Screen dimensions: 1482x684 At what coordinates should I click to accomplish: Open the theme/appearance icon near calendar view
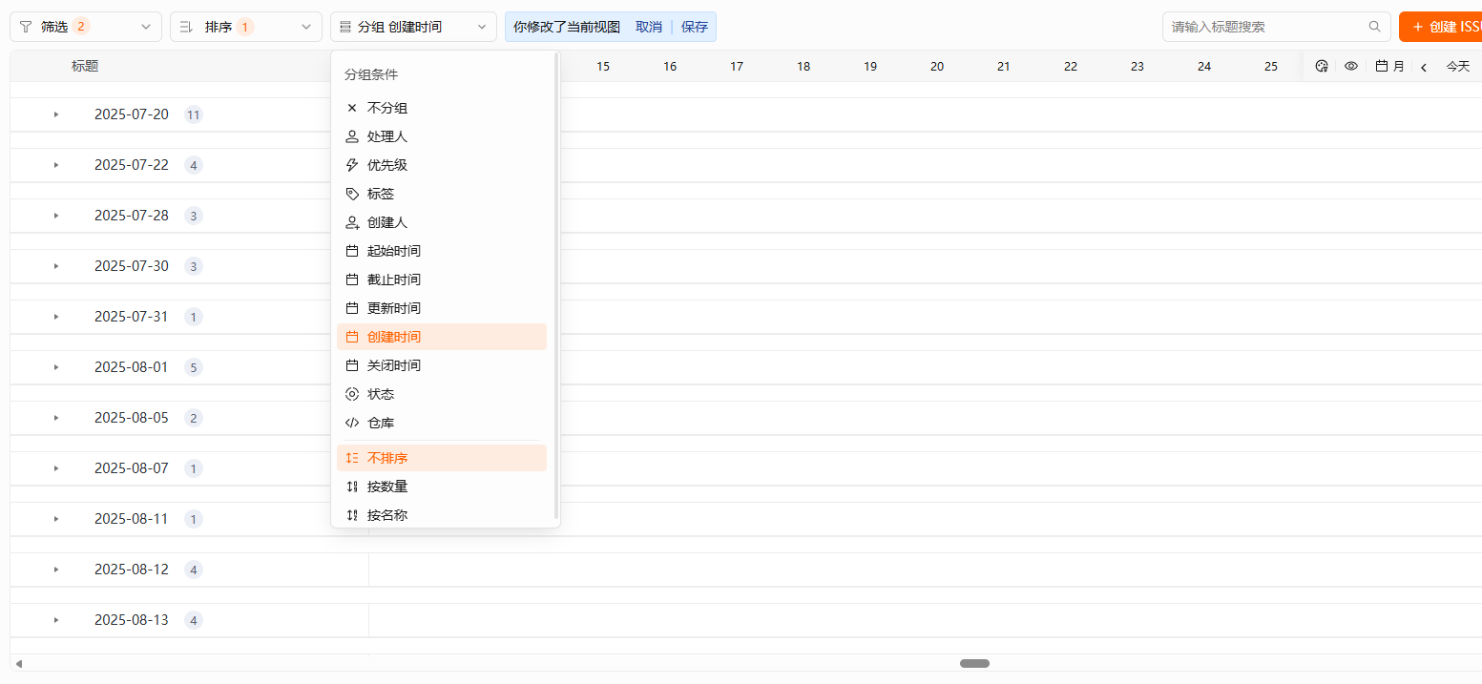(1321, 66)
